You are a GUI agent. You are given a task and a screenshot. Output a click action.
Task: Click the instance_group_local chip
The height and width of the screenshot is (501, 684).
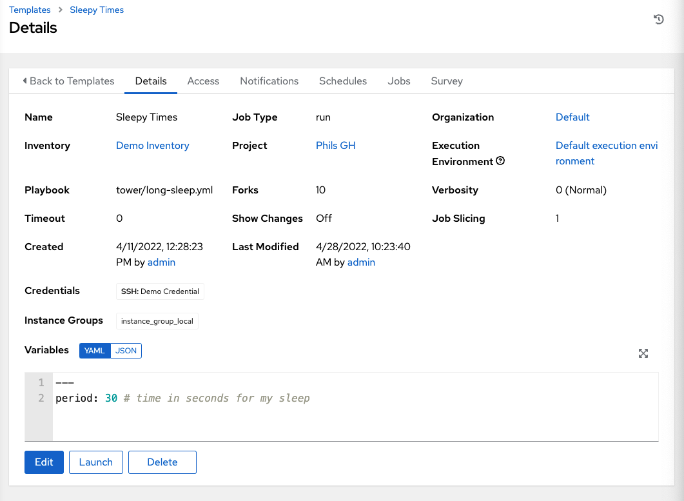(x=157, y=321)
